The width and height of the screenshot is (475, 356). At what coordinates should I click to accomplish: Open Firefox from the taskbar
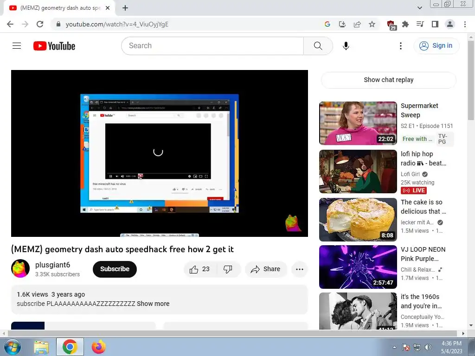98,347
